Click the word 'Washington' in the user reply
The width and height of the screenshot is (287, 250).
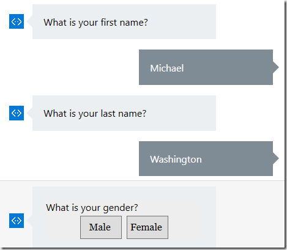click(x=176, y=160)
